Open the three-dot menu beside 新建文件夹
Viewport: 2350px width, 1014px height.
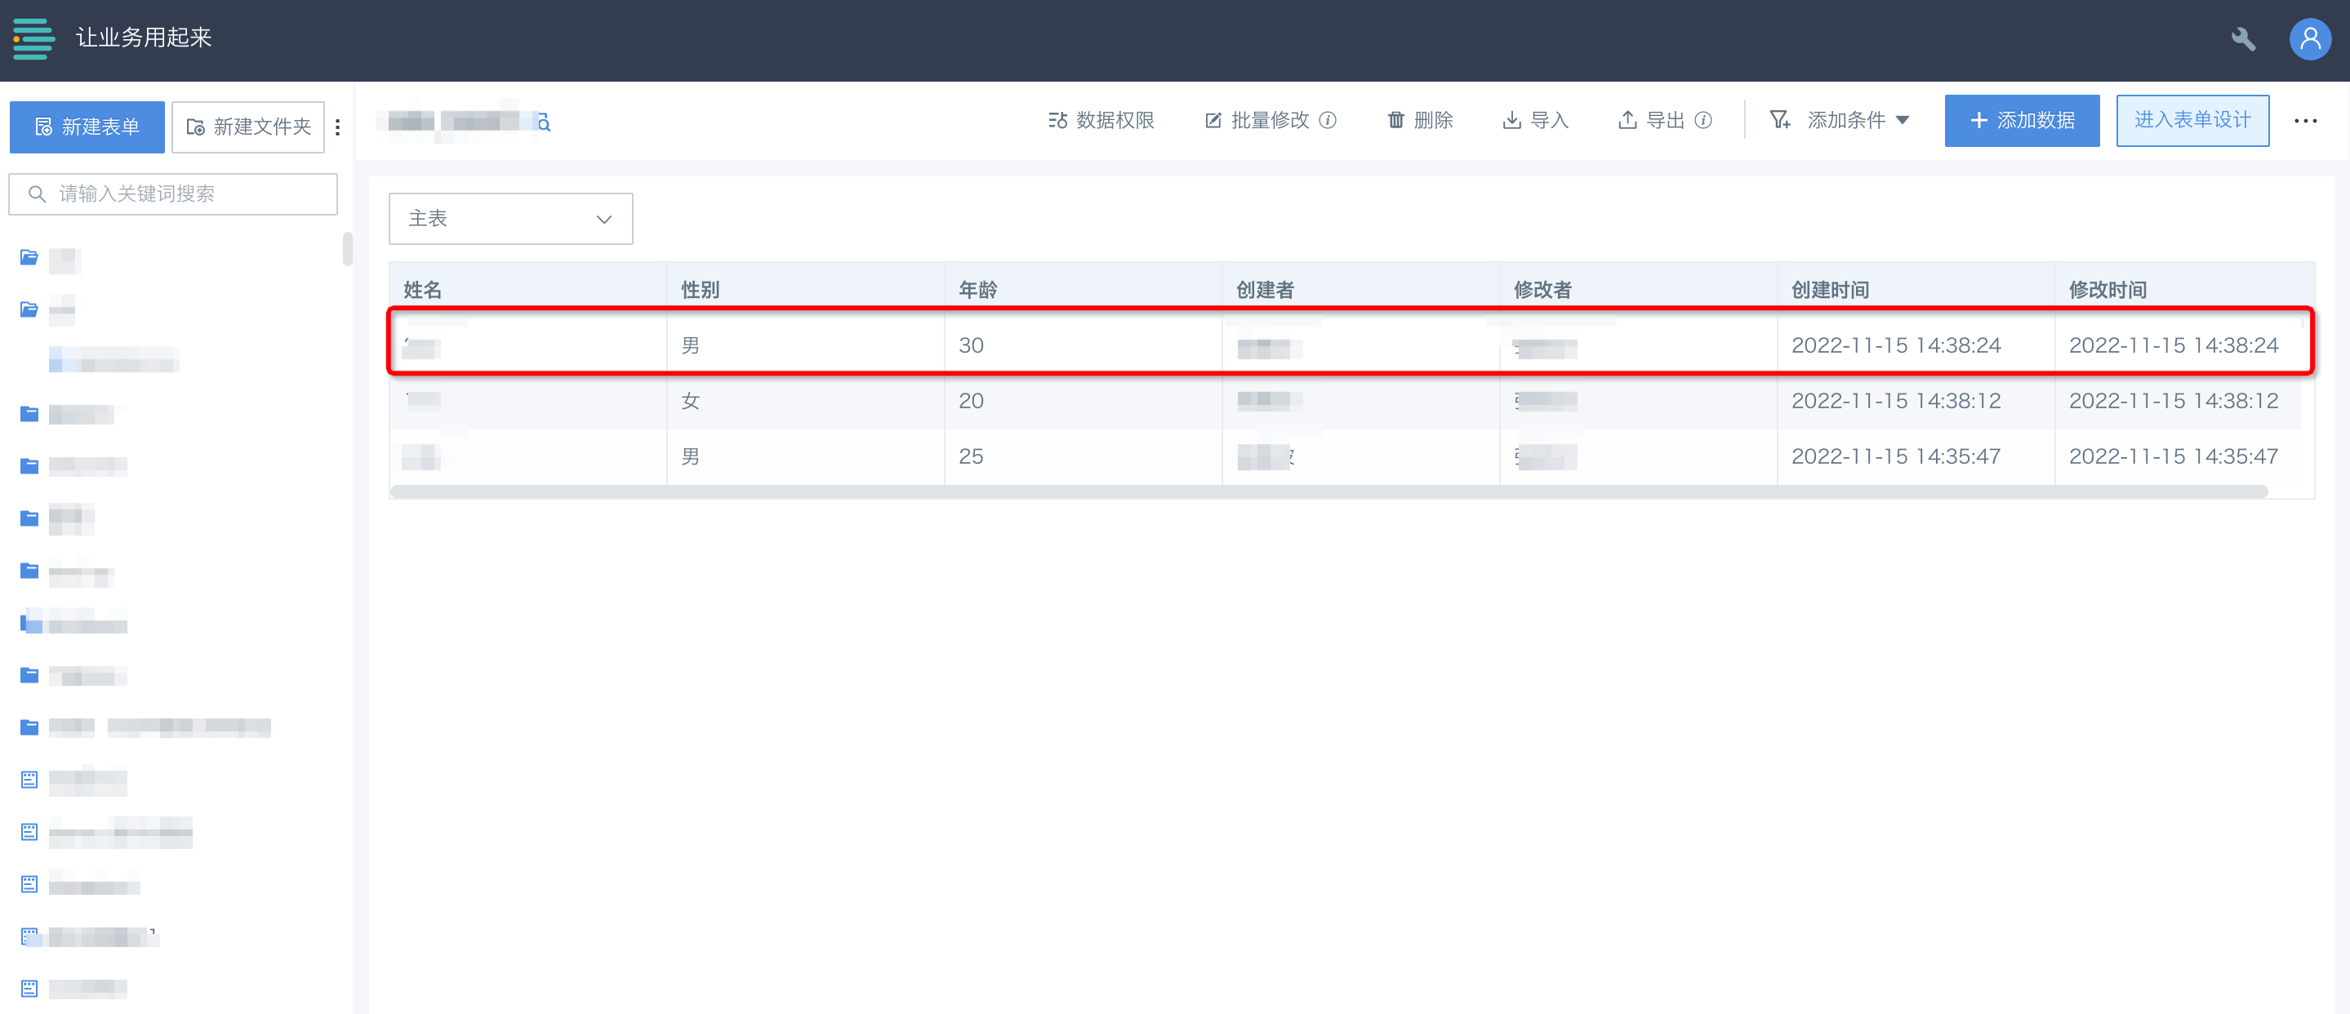click(337, 127)
